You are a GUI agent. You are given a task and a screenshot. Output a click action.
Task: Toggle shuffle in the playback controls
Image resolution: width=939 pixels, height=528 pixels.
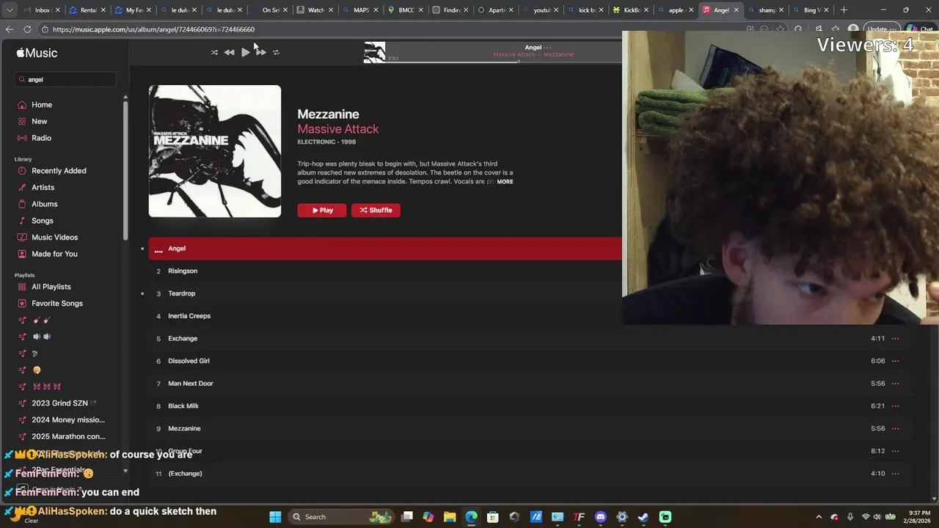(214, 52)
